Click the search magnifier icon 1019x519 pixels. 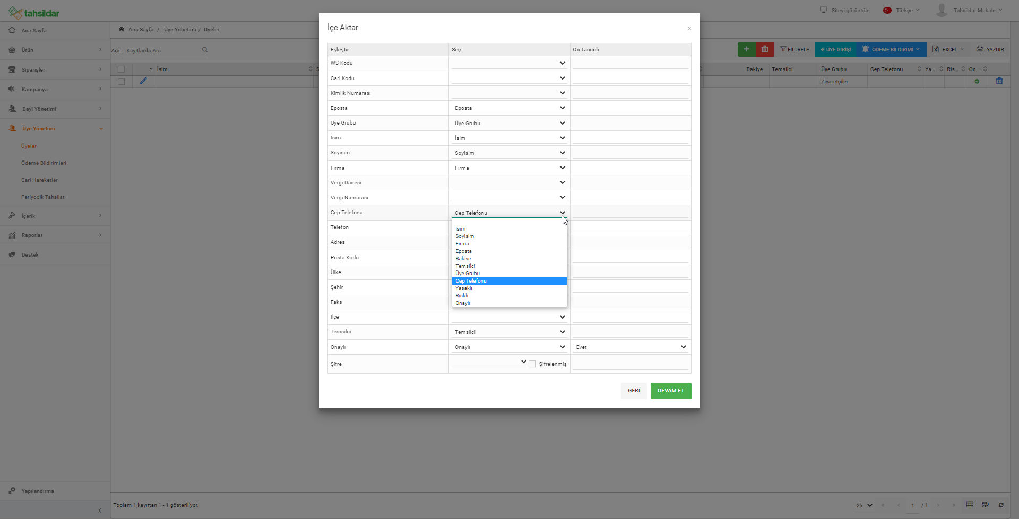point(204,50)
